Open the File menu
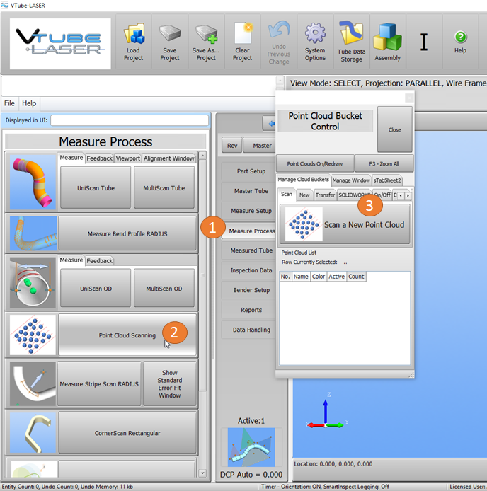The height and width of the screenshot is (491, 487). coord(10,103)
